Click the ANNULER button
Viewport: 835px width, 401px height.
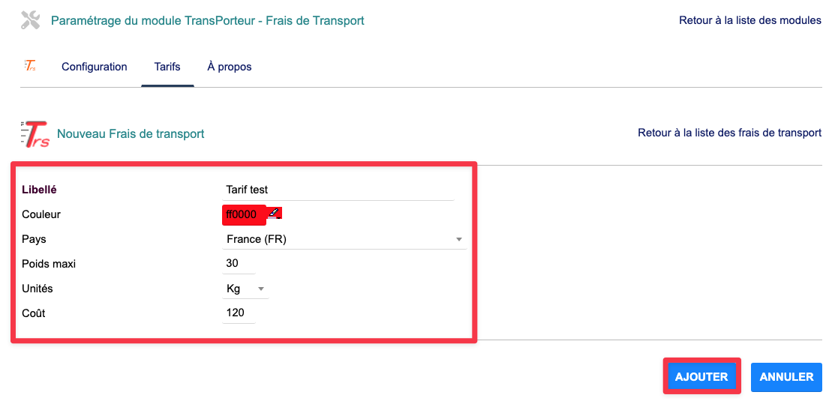tap(786, 377)
